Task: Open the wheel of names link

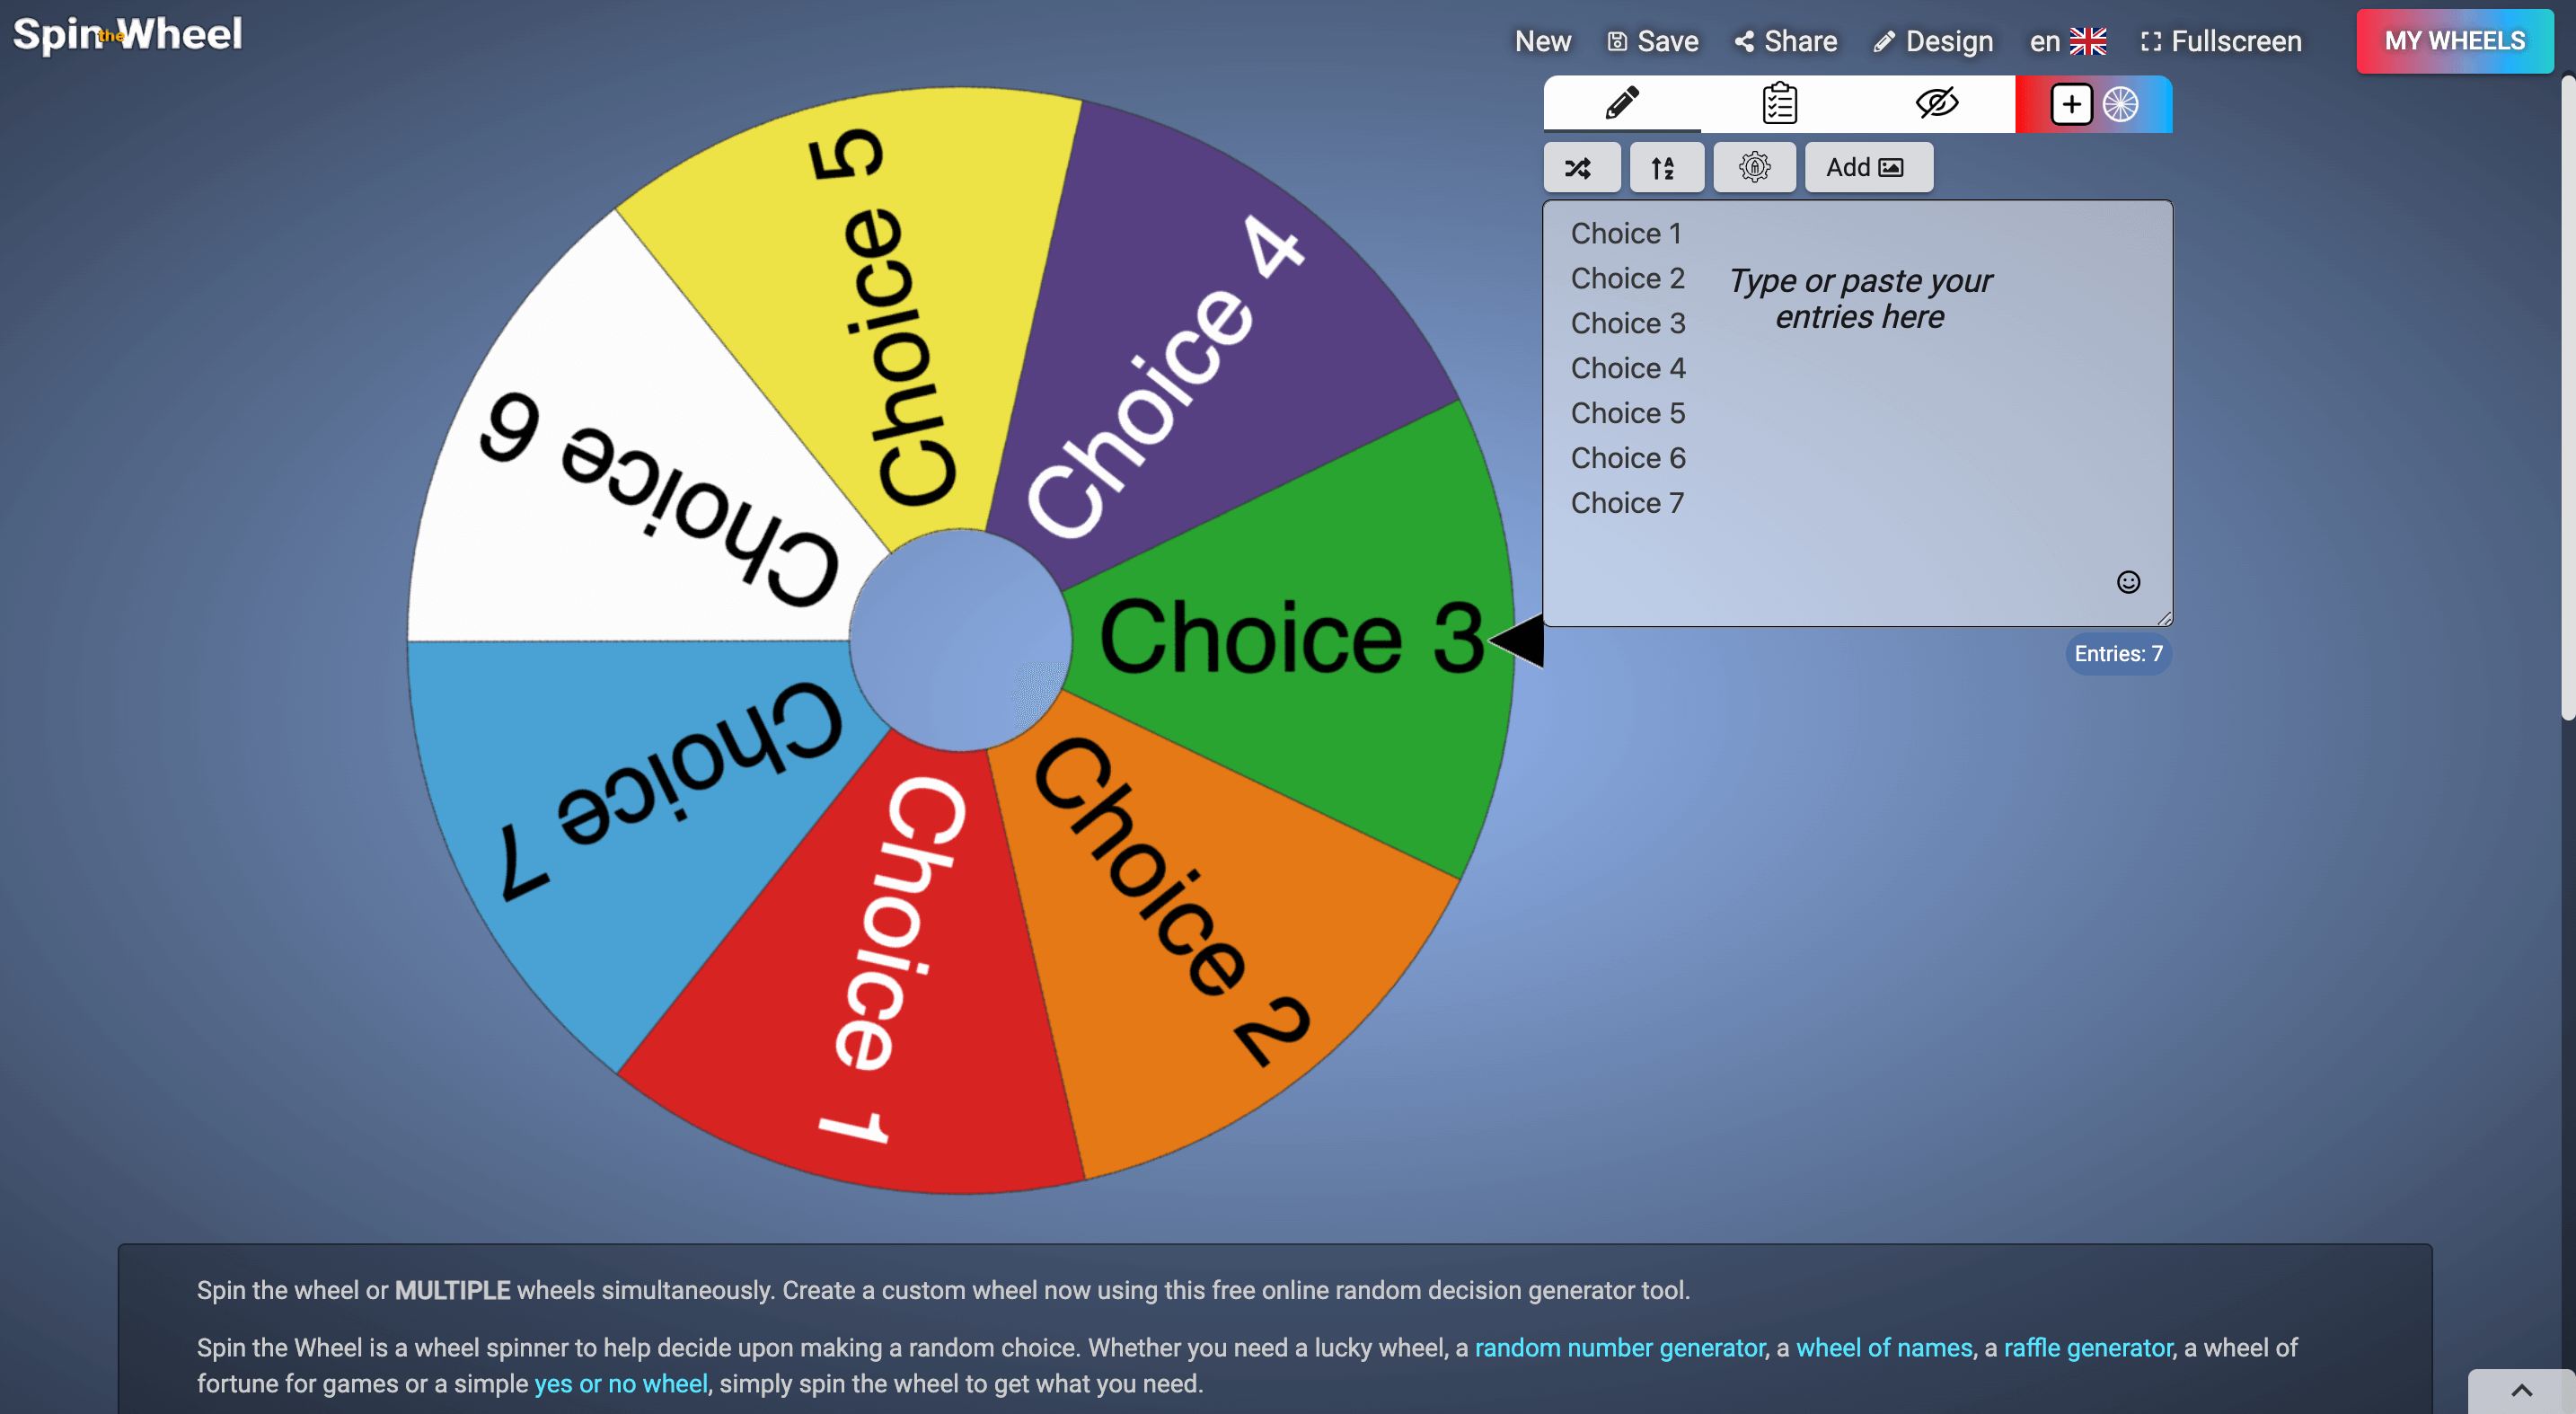Action: click(x=1884, y=1348)
